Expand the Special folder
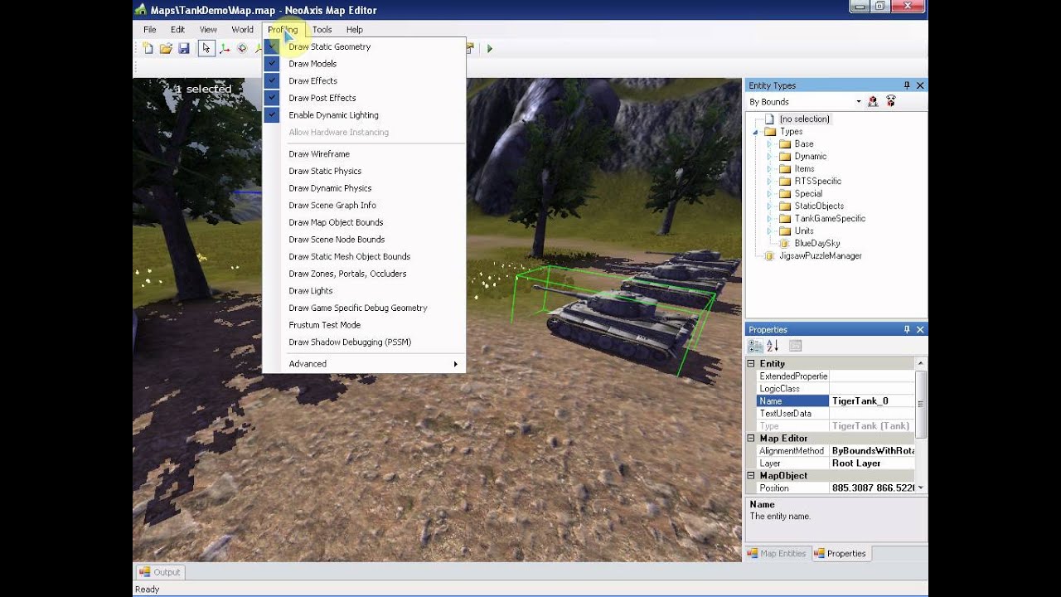1061x597 pixels. pos(768,194)
